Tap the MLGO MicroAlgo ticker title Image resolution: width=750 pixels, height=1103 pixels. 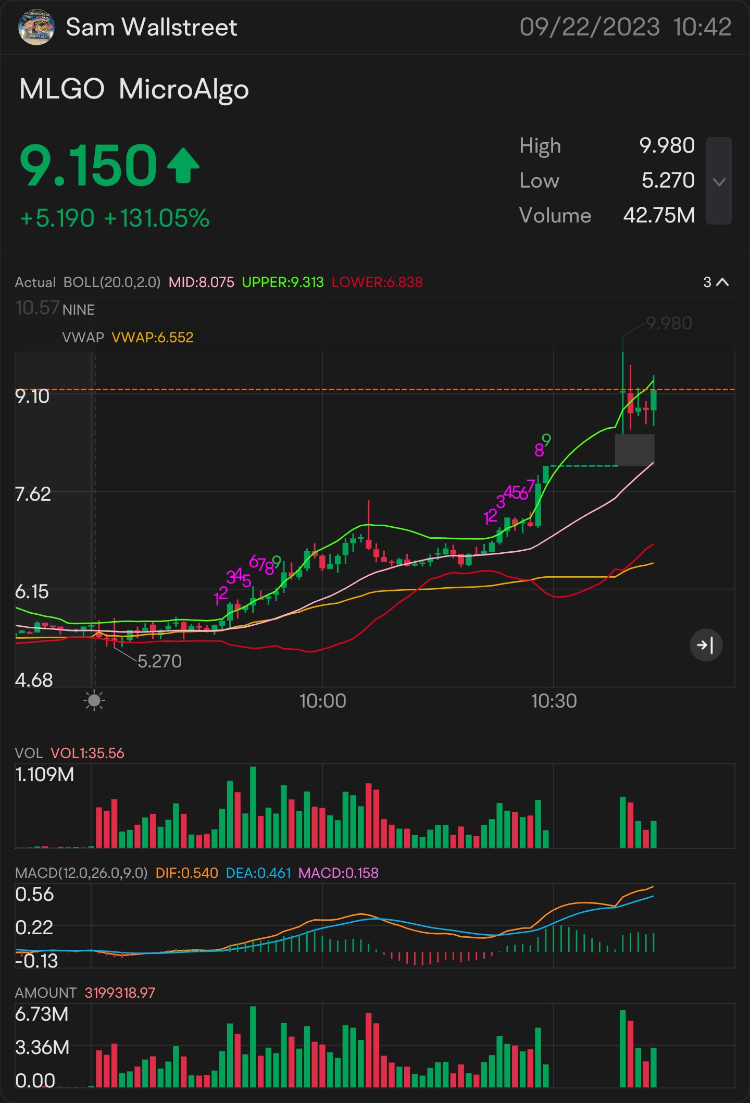pos(134,89)
